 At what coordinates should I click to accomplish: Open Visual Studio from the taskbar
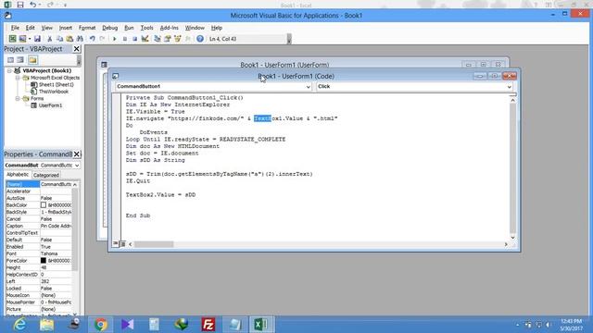point(128,325)
